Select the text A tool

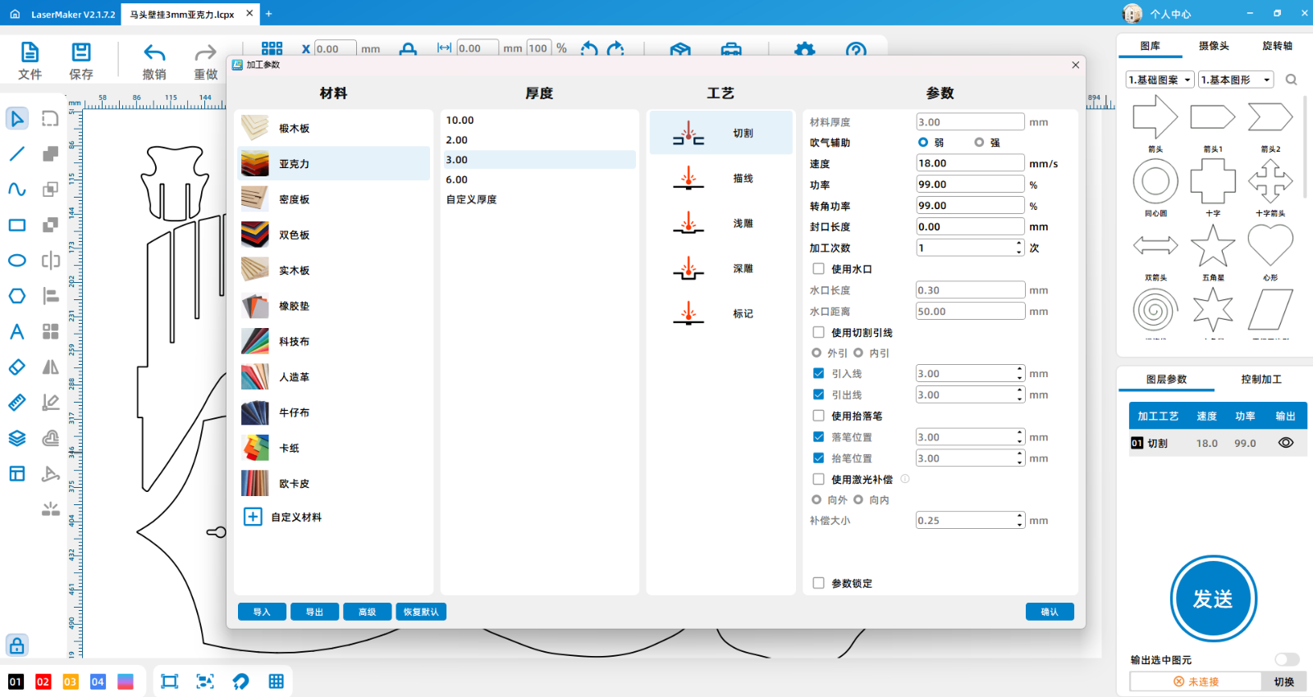pyautogui.click(x=16, y=331)
